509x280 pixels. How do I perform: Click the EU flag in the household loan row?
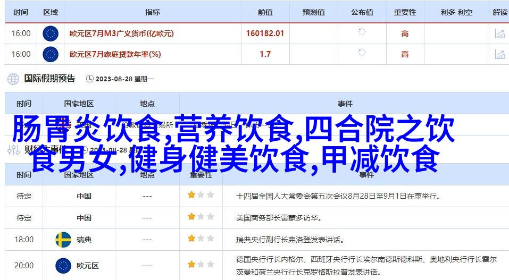(50, 54)
